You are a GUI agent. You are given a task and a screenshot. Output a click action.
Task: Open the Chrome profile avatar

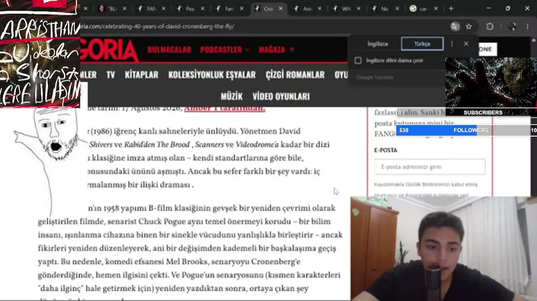pyautogui.click(x=512, y=26)
